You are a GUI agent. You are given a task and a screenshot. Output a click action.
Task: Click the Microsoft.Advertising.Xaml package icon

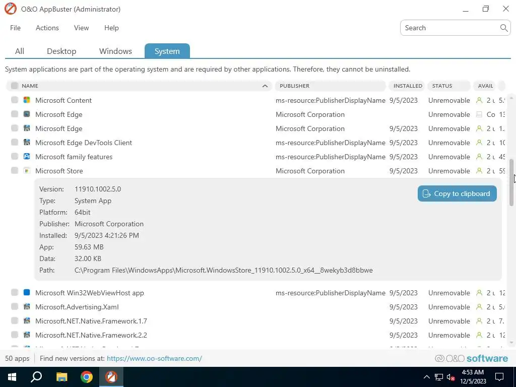coord(27,306)
